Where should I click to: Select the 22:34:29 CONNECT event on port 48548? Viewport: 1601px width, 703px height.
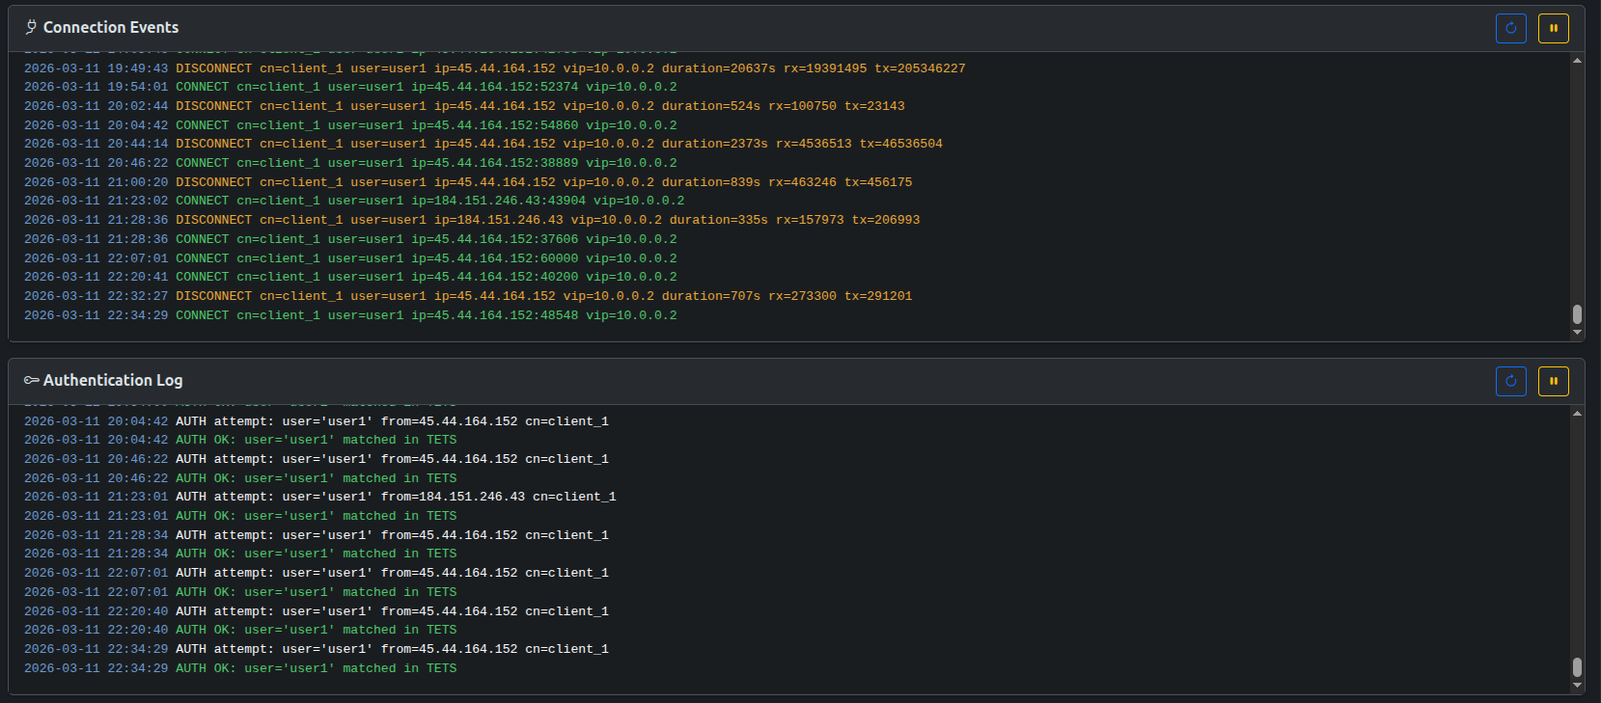pos(350,315)
